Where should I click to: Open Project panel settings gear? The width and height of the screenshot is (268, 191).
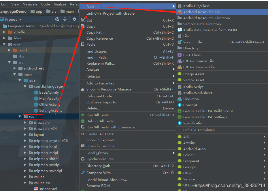[74, 19]
